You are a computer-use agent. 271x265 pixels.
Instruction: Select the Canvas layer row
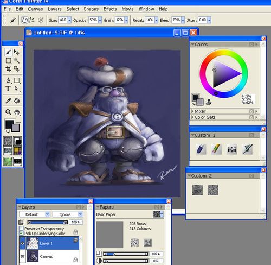click(49, 256)
